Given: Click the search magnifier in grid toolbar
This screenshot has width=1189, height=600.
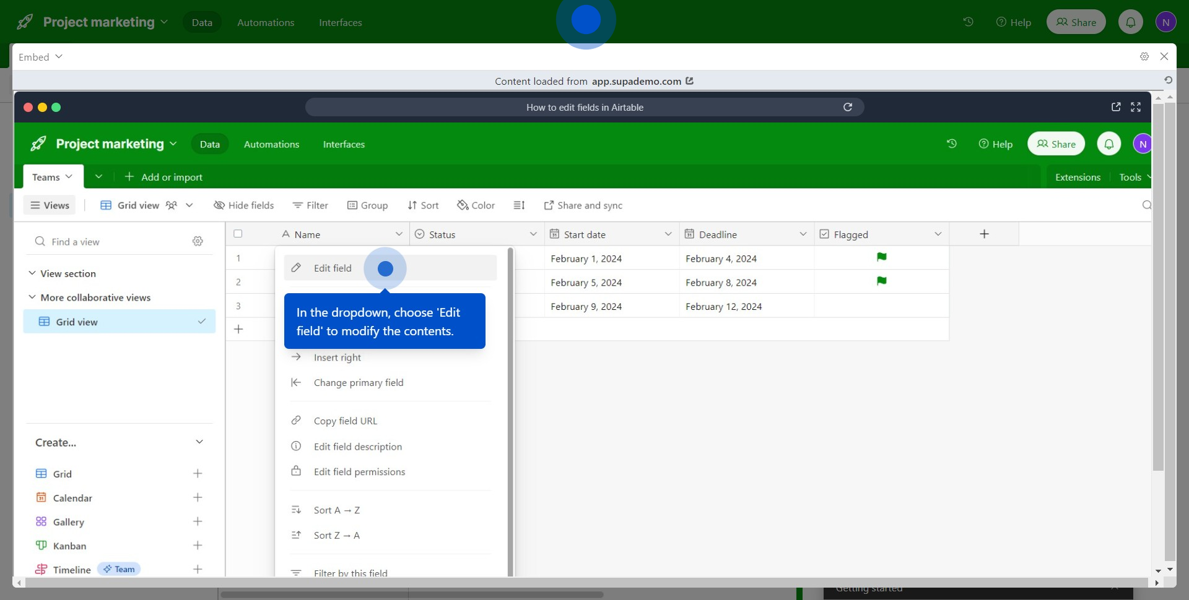Looking at the screenshot, I should (1146, 205).
